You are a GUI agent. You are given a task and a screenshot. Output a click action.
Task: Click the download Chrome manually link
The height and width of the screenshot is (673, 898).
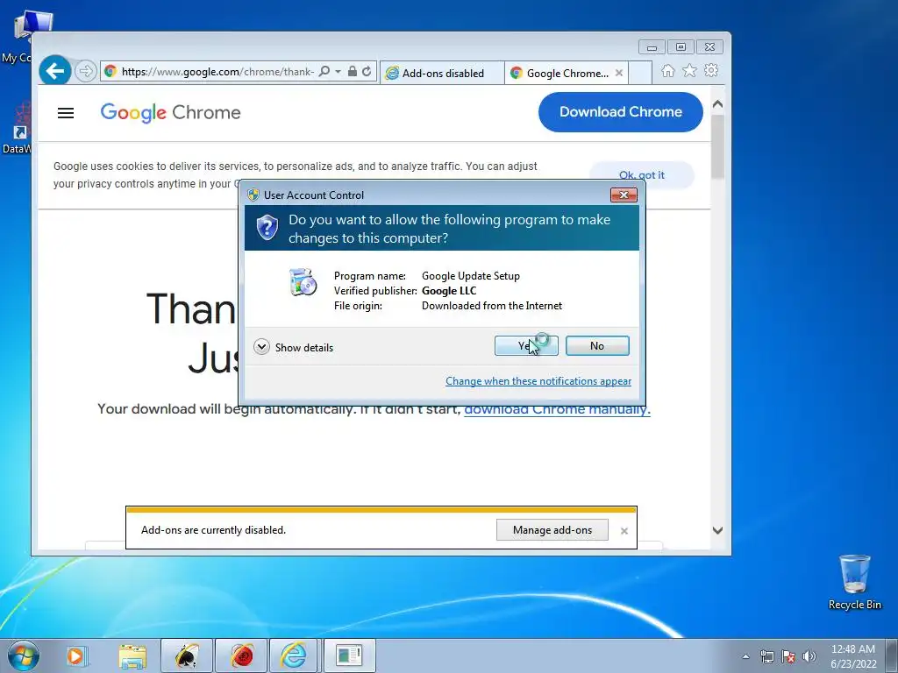point(557,409)
